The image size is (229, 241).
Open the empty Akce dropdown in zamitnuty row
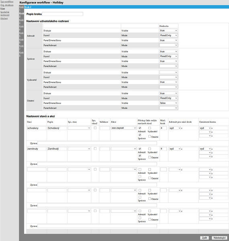pos(124,148)
